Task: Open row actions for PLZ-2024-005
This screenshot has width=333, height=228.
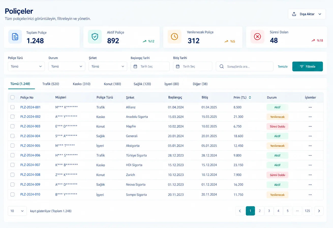Action: pyautogui.click(x=310, y=146)
